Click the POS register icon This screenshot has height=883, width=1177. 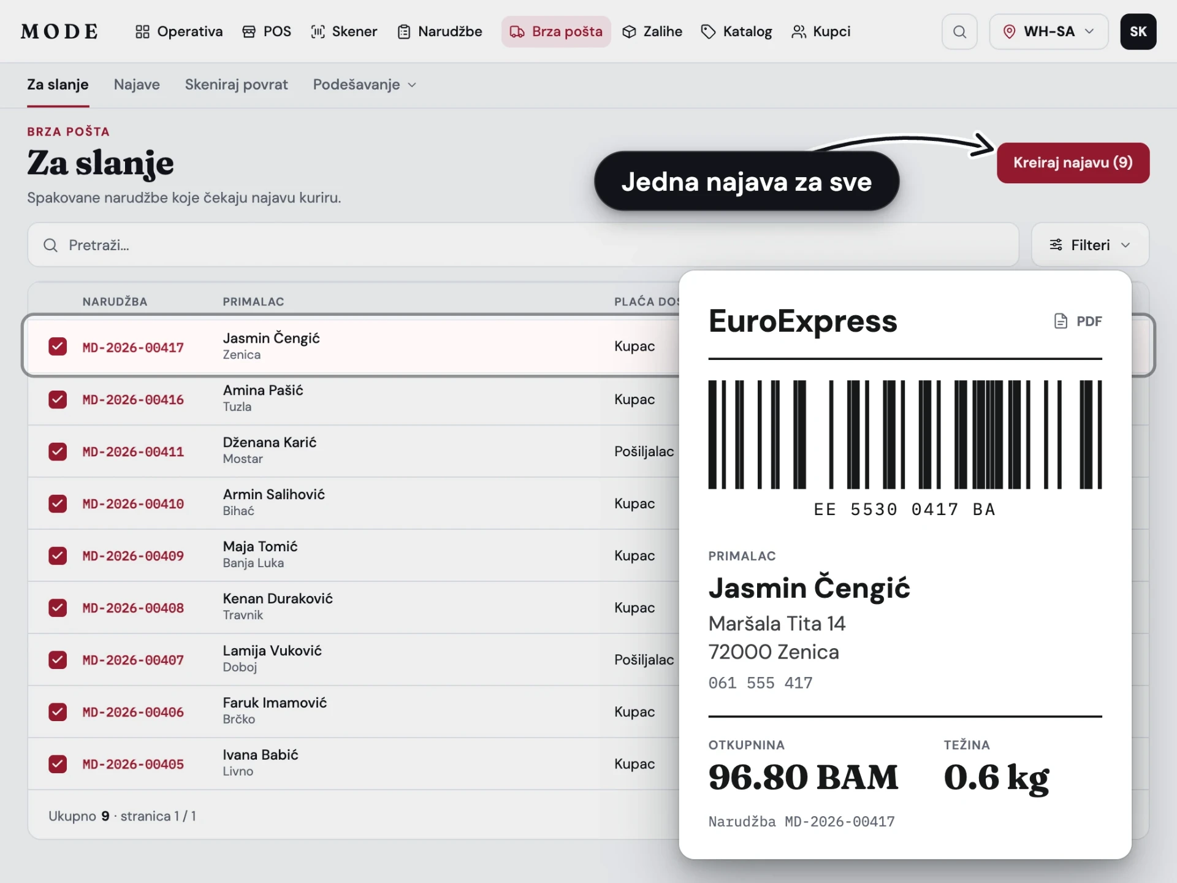(249, 32)
